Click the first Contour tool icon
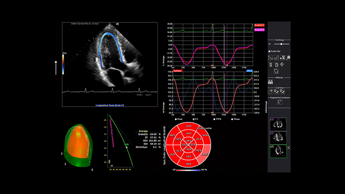The image size is (345, 194). click(x=271, y=91)
